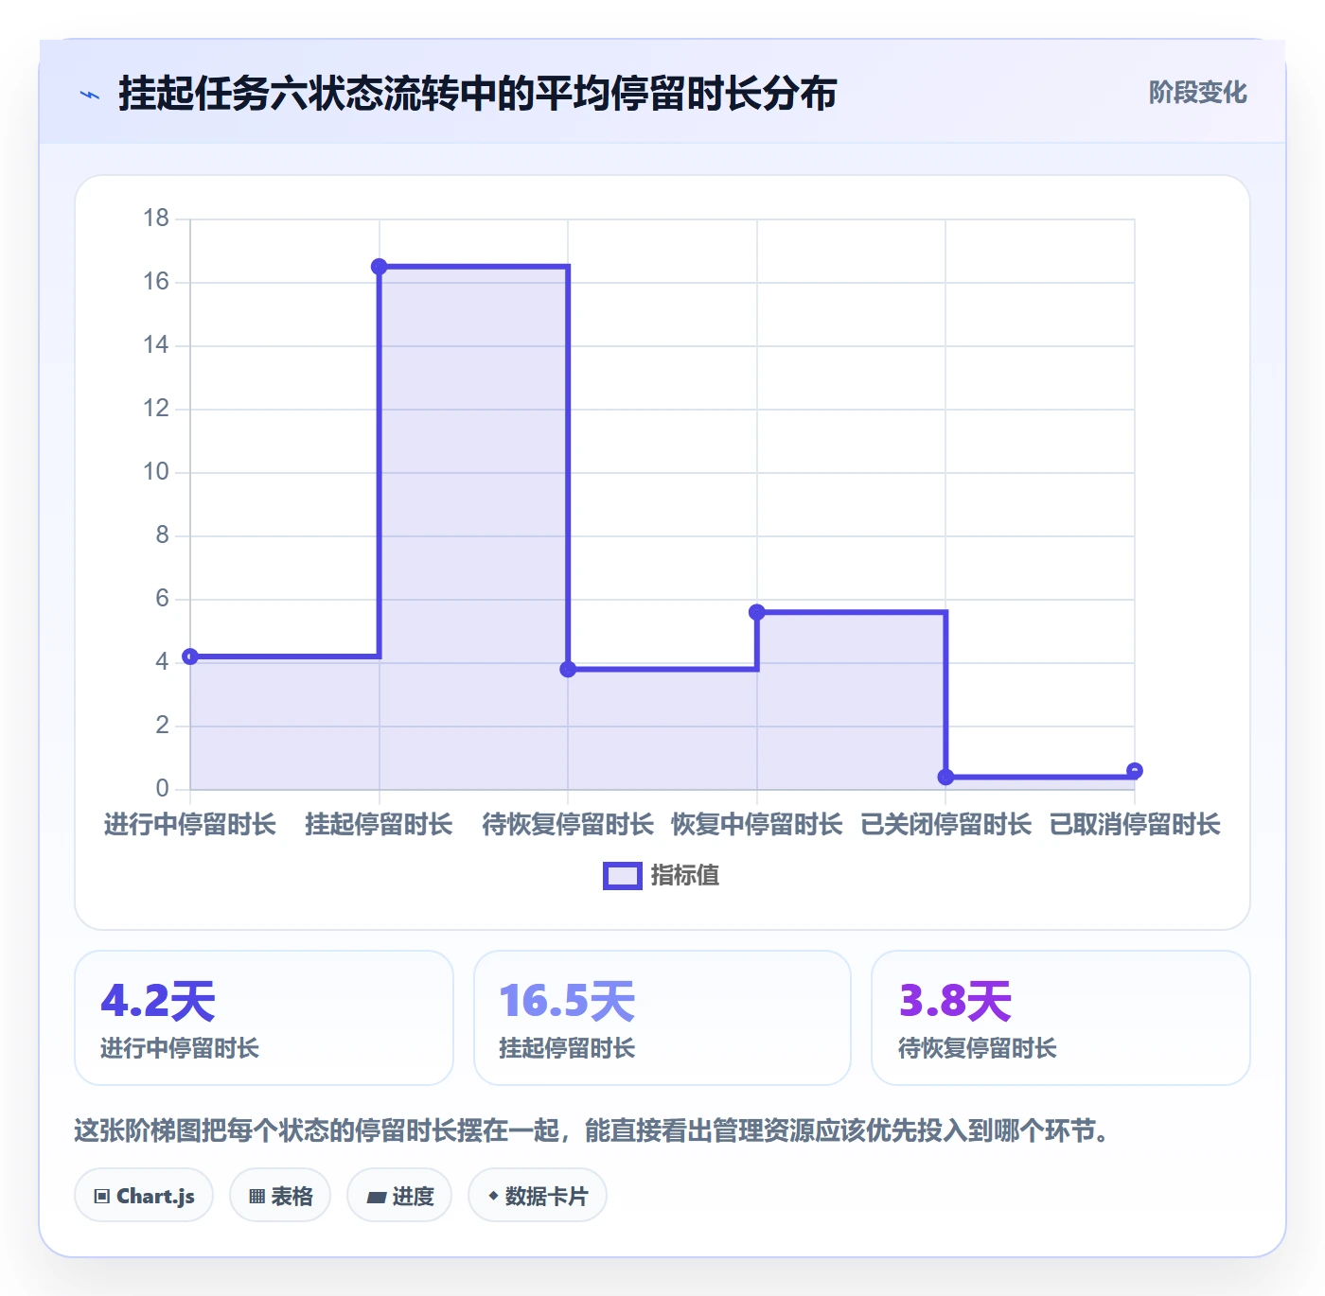The height and width of the screenshot is (1296, 1325).
Task: Click the x-axis label 进行中停留时长
Action: pyautogui.click(x=190, y=825)
